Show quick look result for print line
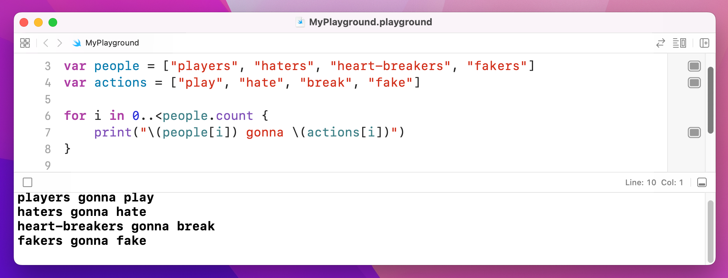The image size is (728, 278). pos(694,133)
